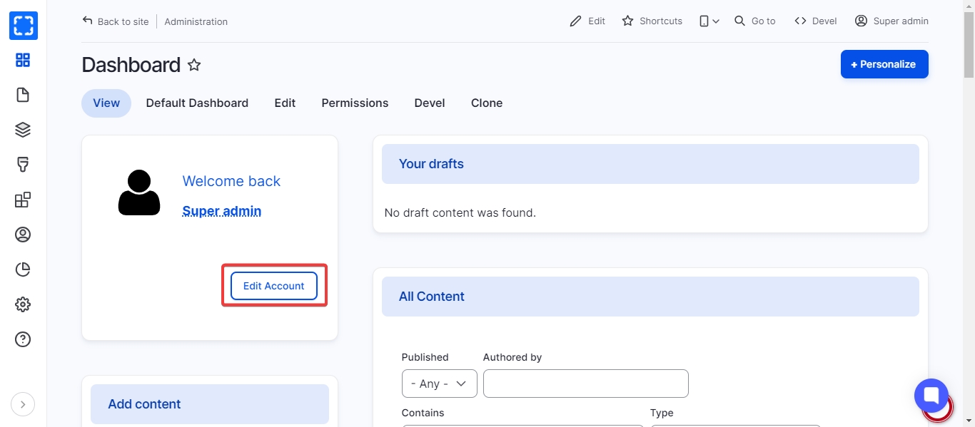
Task: Open the People icon in the sidebar
Action: point(23,235)
